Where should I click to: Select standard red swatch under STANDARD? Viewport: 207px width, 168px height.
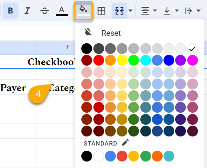coord(122,156)
